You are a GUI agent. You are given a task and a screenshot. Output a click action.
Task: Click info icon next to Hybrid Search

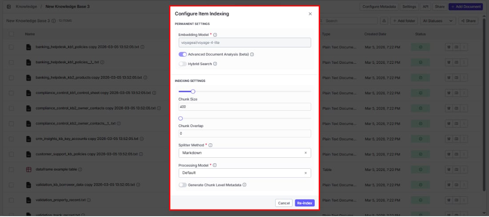[x=215, y=64]
